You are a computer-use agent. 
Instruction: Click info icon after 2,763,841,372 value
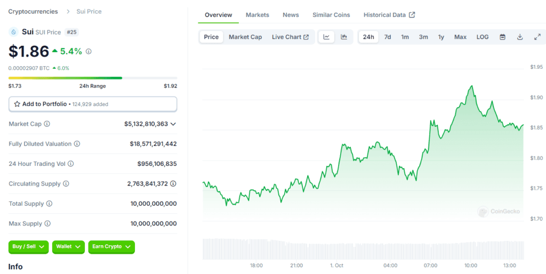173,183
